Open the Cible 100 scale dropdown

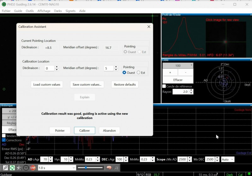(178, 65)
